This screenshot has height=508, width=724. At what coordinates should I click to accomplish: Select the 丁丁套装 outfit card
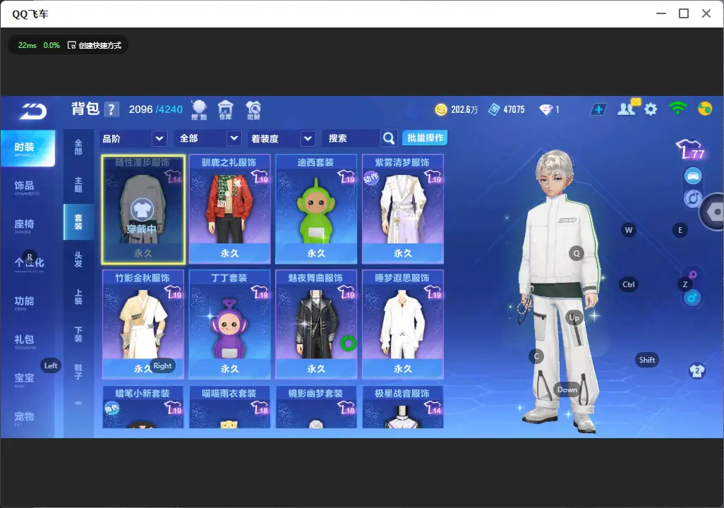[229, 324]
